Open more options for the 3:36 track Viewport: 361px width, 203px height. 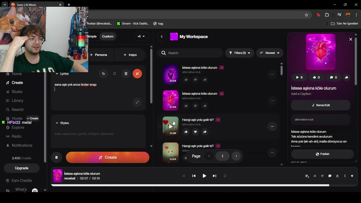272,126
